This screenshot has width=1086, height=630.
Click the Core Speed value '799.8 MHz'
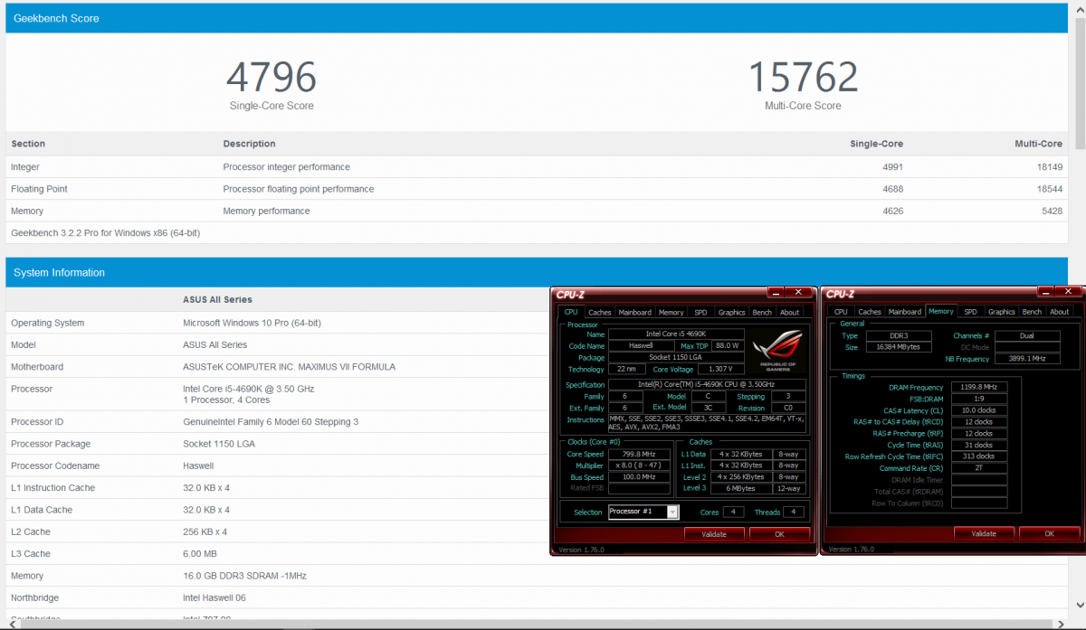(x=639, y=454)
